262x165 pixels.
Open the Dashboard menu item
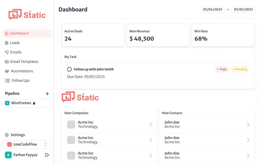click(27, 33)
